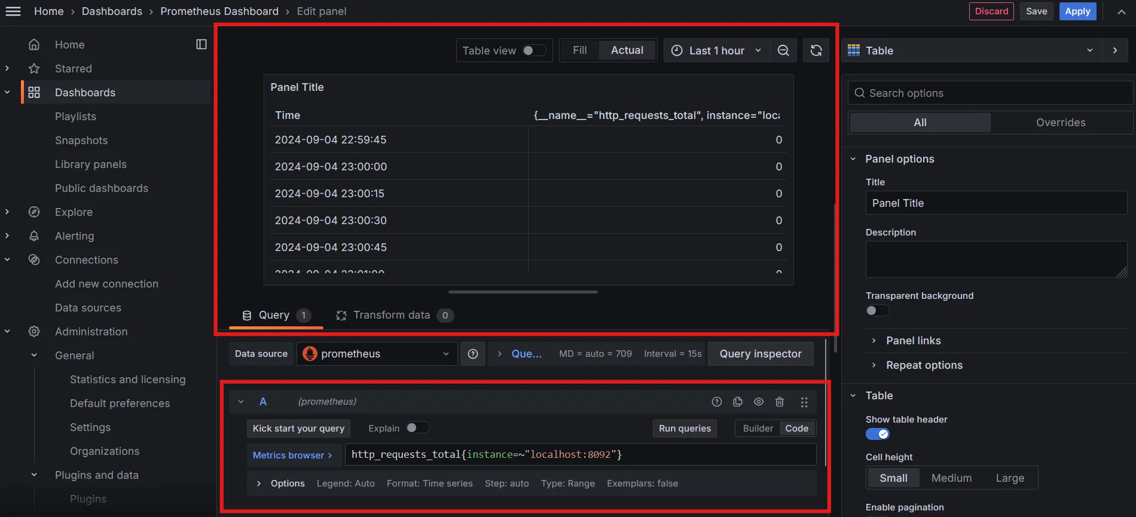Open the Last 1 hour time dropdown
The width and height of the screenshot is (1136, 517).
(716, 51)
